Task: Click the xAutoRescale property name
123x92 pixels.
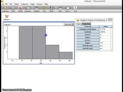Action: (x=88, y=45)
